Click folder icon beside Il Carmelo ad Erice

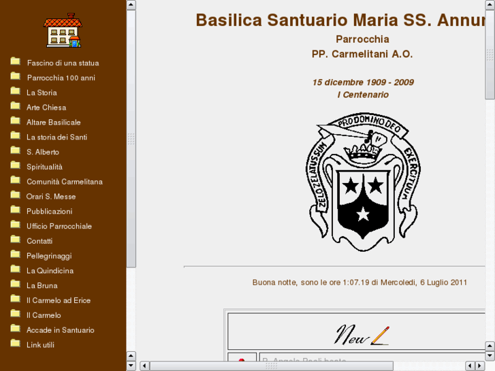(15, 298)
